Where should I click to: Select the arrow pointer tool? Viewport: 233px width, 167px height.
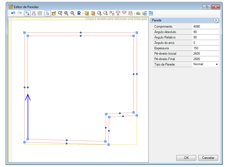tap(48, 13)
